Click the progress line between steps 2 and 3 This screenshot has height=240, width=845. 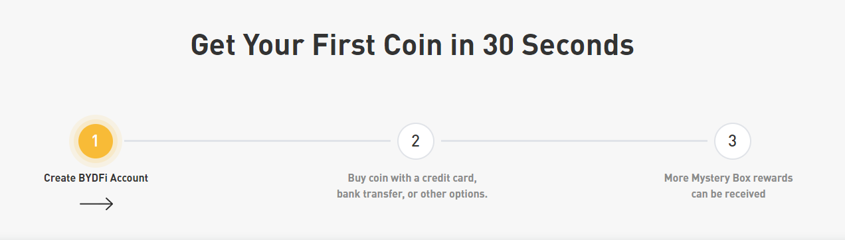(x=574, y=141)
